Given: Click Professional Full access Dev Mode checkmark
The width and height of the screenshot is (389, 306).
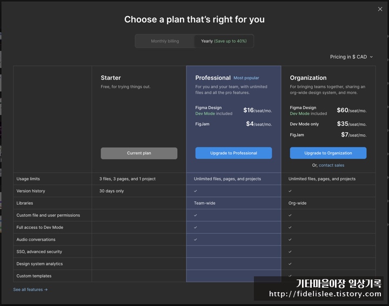Looking at the screenshot, I should (x=195, y=227).
